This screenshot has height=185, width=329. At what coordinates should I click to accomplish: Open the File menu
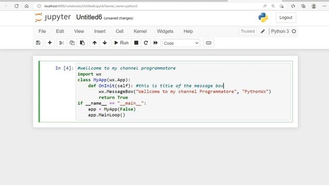point(42,31)
